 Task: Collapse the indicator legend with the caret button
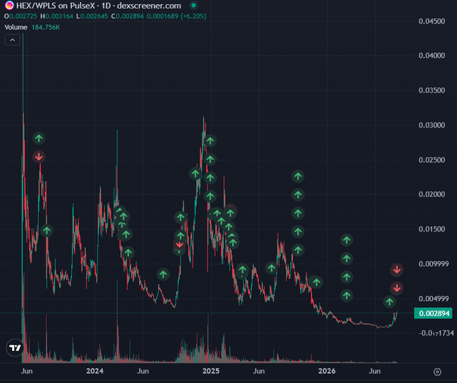pyautogui.click(x=12, y=40)
